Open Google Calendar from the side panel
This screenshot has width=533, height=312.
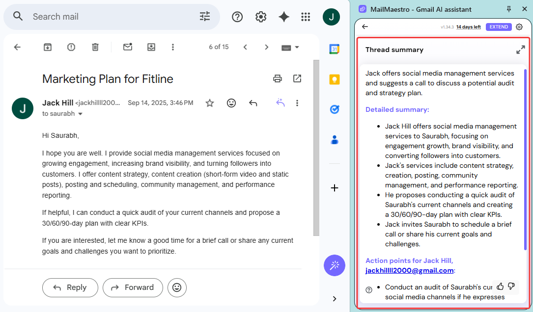pyautogui.click(x=335, y=49)
